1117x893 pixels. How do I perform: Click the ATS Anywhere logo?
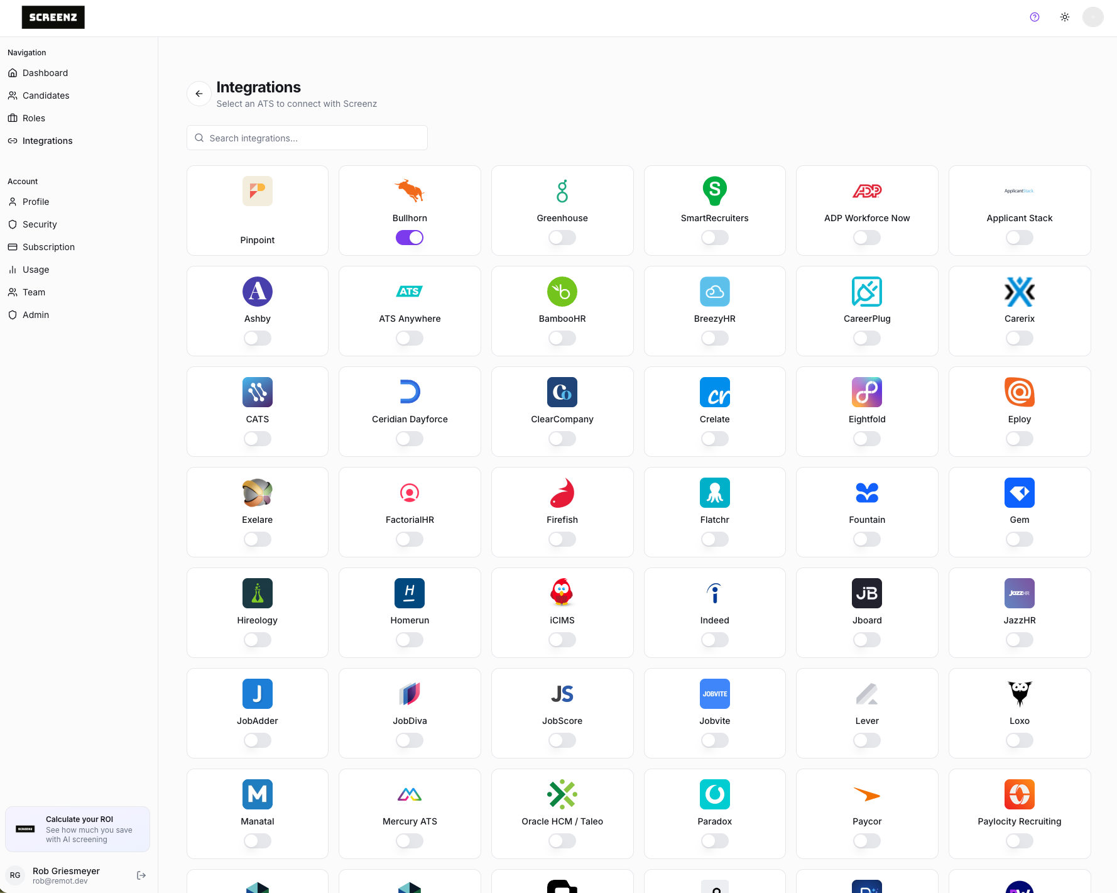tap(410, 292)
